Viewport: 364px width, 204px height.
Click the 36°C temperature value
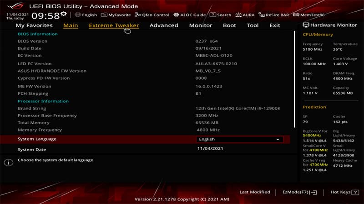point(338,49)
